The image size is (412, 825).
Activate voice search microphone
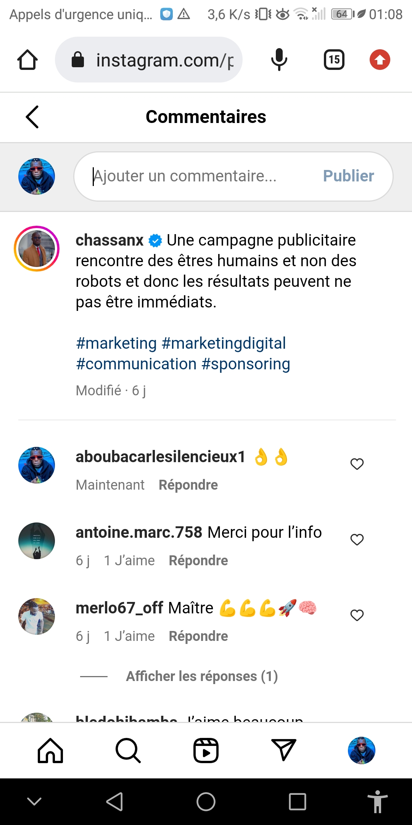tap(279, 60)
